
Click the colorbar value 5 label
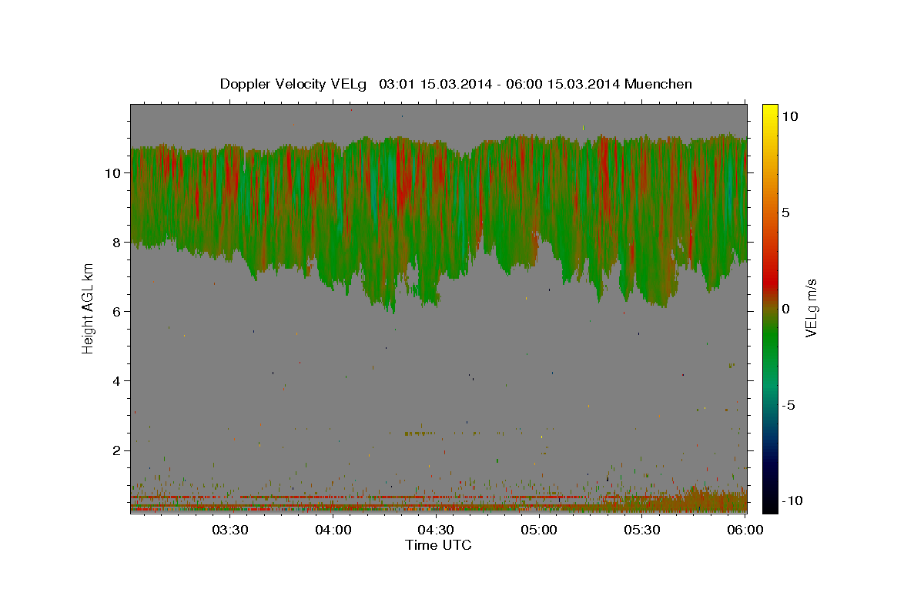786,213
